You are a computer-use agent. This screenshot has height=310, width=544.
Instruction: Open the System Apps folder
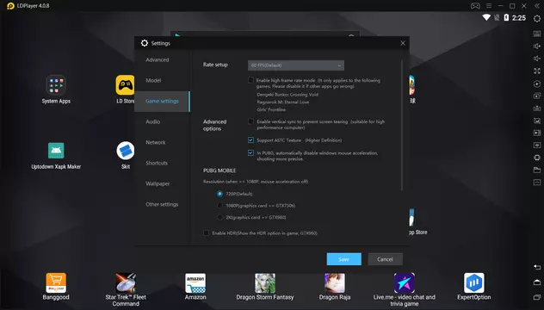coord(56,90)
